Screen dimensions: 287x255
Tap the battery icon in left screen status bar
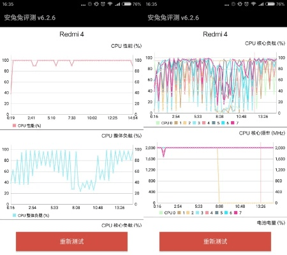(x=126, y=4)
